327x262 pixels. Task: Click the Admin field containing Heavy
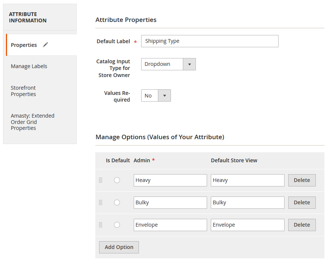pyautogui.click(x=170, y=180)
